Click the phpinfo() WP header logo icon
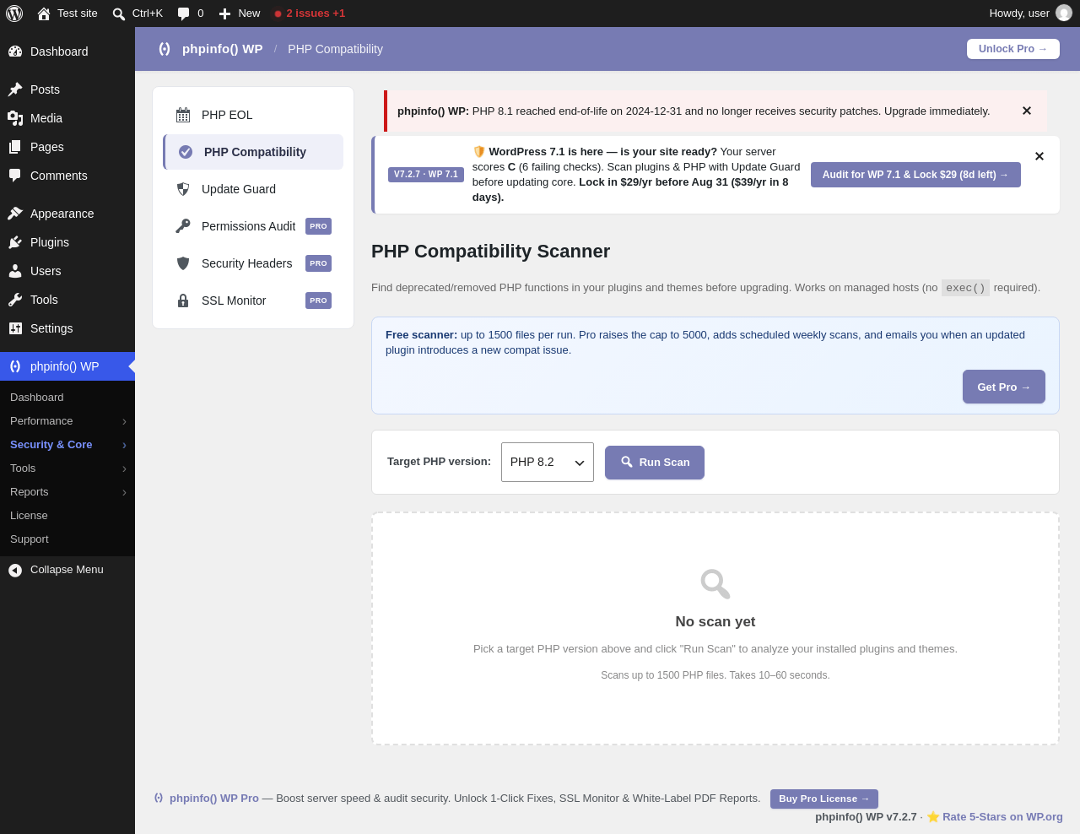This screenshot has width=1080, height=834. [165, 49]
